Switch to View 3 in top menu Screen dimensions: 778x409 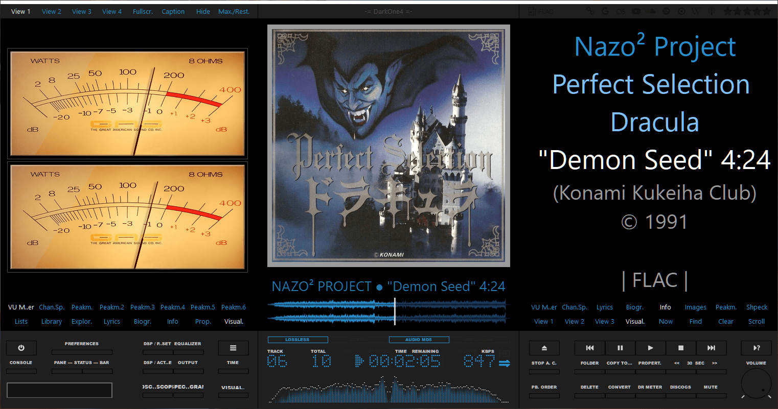click(x=82, y=11)
